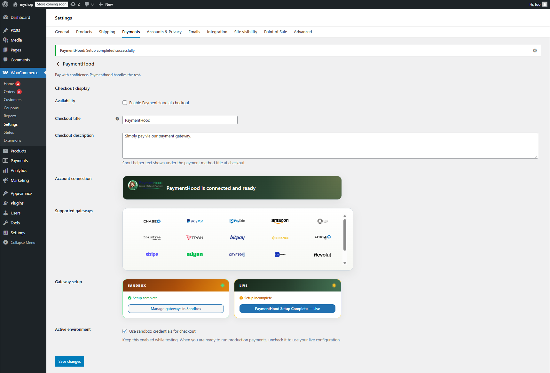Open Users in the sidebar
Screen dimensions: 550x373
tap(23, 213)
